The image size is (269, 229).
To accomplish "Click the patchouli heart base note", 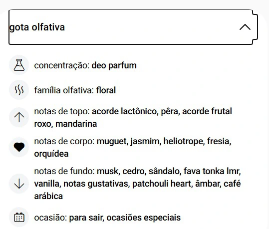I will click(x=162, y=184).
